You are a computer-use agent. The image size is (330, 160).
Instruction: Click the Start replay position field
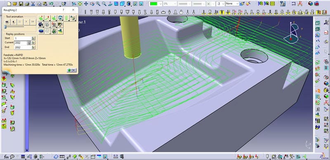coord(23,38)
